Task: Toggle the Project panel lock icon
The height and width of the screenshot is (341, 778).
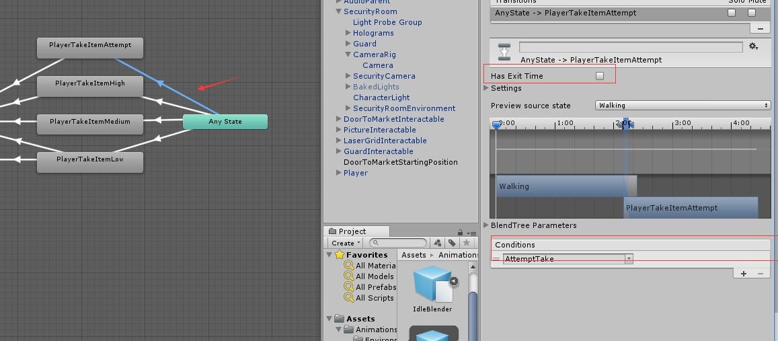Action: 460,232
